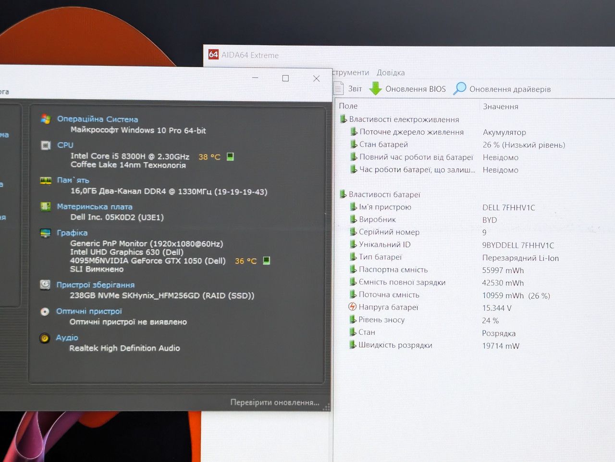Click the Windows logo operating system icon
Image resolution: width=615 pixels, height=462 pixels.
[x=46, y=119]
